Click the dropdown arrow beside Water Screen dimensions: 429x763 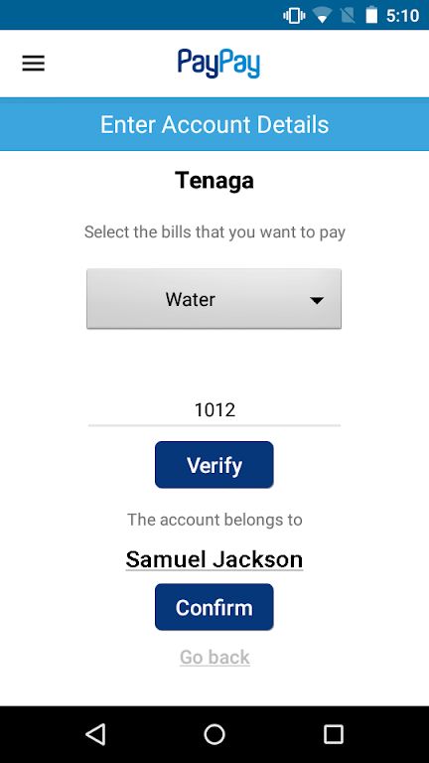pyautogui.click(x=317, y=301)
